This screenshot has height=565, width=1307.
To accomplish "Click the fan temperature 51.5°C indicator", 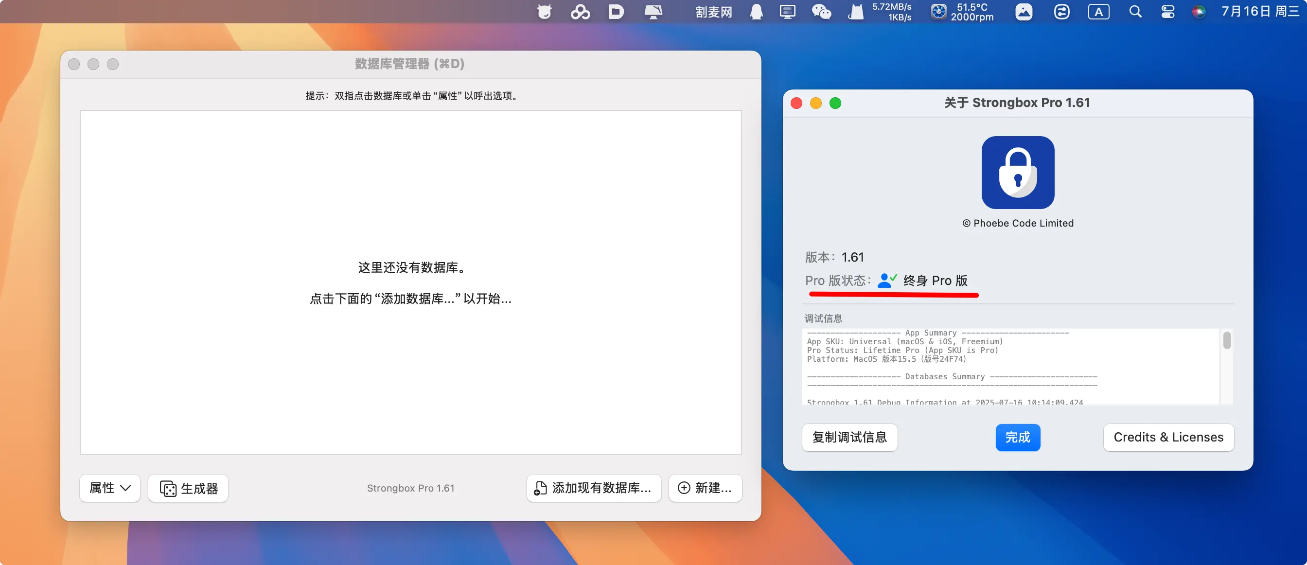I will click(x=962, y=12).
